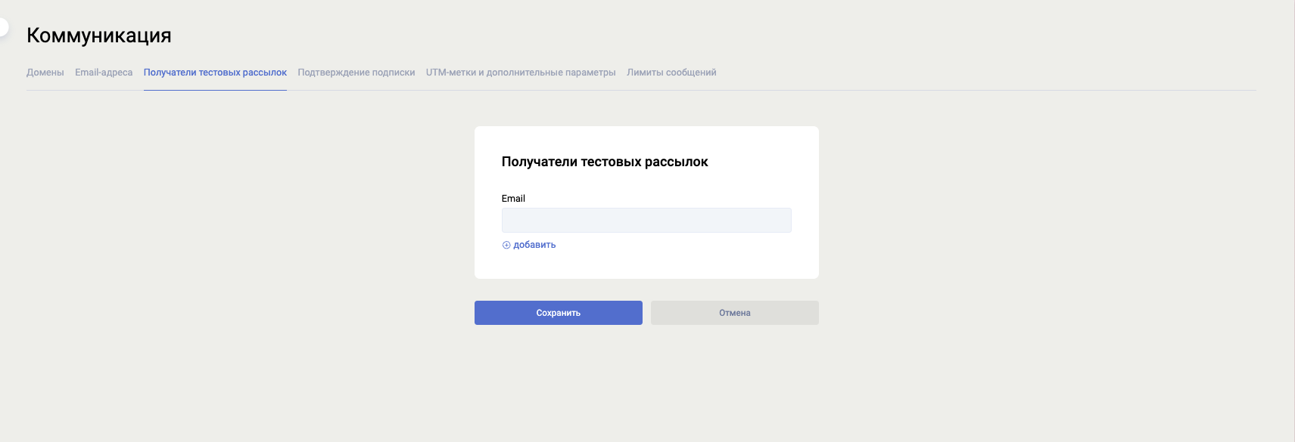Switch to the Лимиты сообщений tab
This screenshot has height=442, width=1295.
[x=671, y=73]
